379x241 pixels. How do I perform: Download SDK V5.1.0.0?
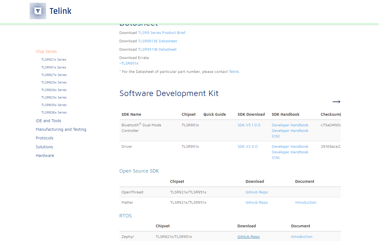pyautogui.click(x=249, y=125)
